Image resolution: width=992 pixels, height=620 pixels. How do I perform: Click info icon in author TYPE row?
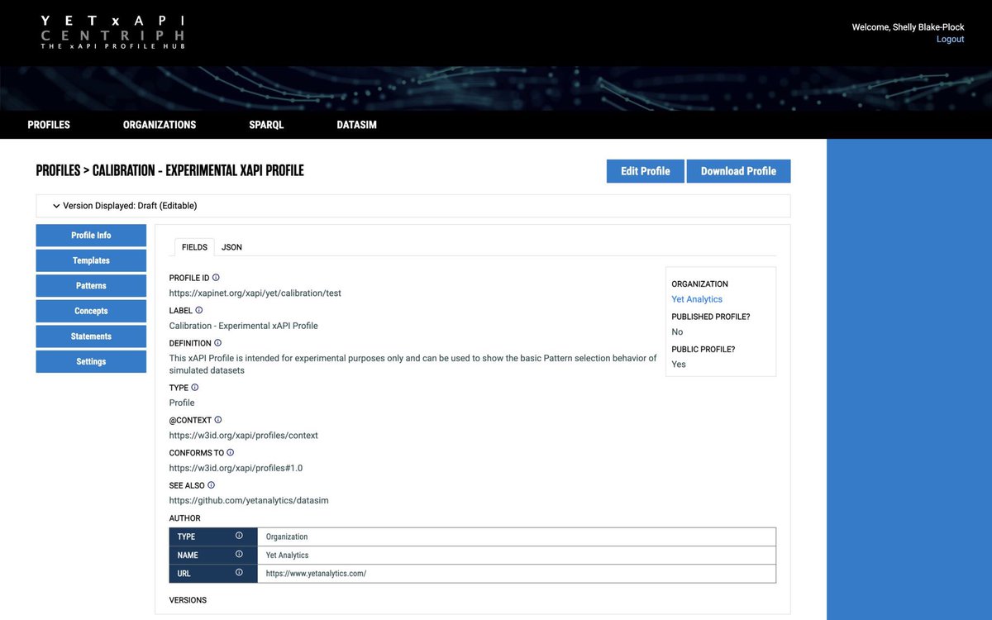[x=239, y=536]
